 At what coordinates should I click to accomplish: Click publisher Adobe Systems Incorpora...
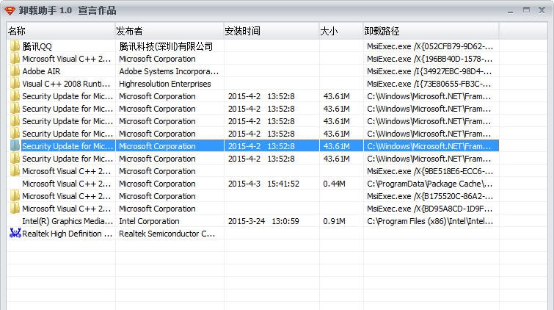[169, 71]
